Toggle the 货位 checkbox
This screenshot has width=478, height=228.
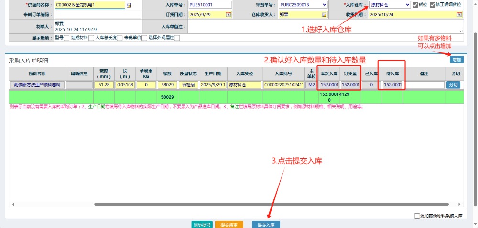(x=415, y=5)
